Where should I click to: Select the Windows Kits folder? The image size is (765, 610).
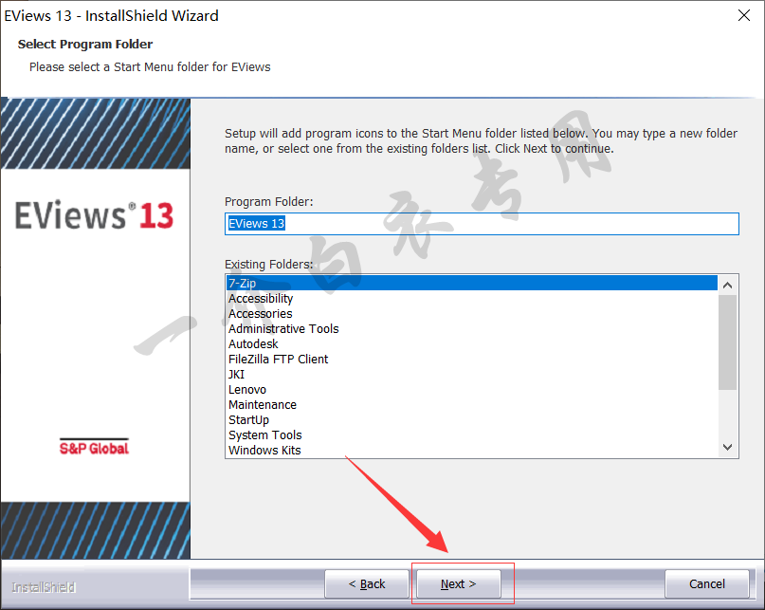[x=472, y=450]
